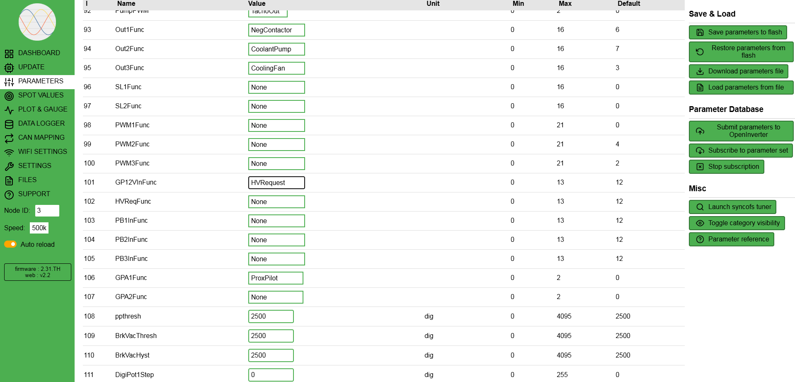Click the Settings wrench icon
Image resolution: width=795 pixels, height=382 pixels.
[x=9, y=166]
